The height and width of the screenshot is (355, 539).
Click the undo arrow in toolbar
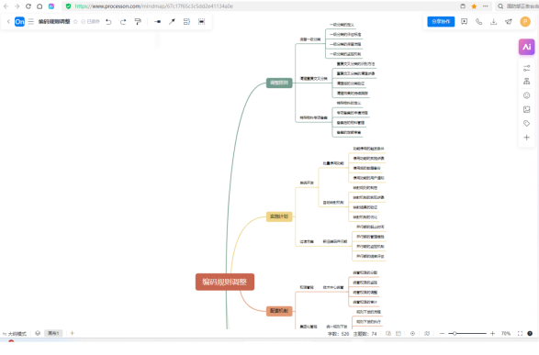coord(108,22)
